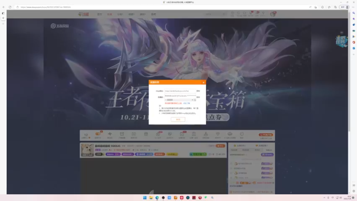Click the orange follow button in room header
Viewport: 357px width, 201px height.
click(x=220, y=146)
